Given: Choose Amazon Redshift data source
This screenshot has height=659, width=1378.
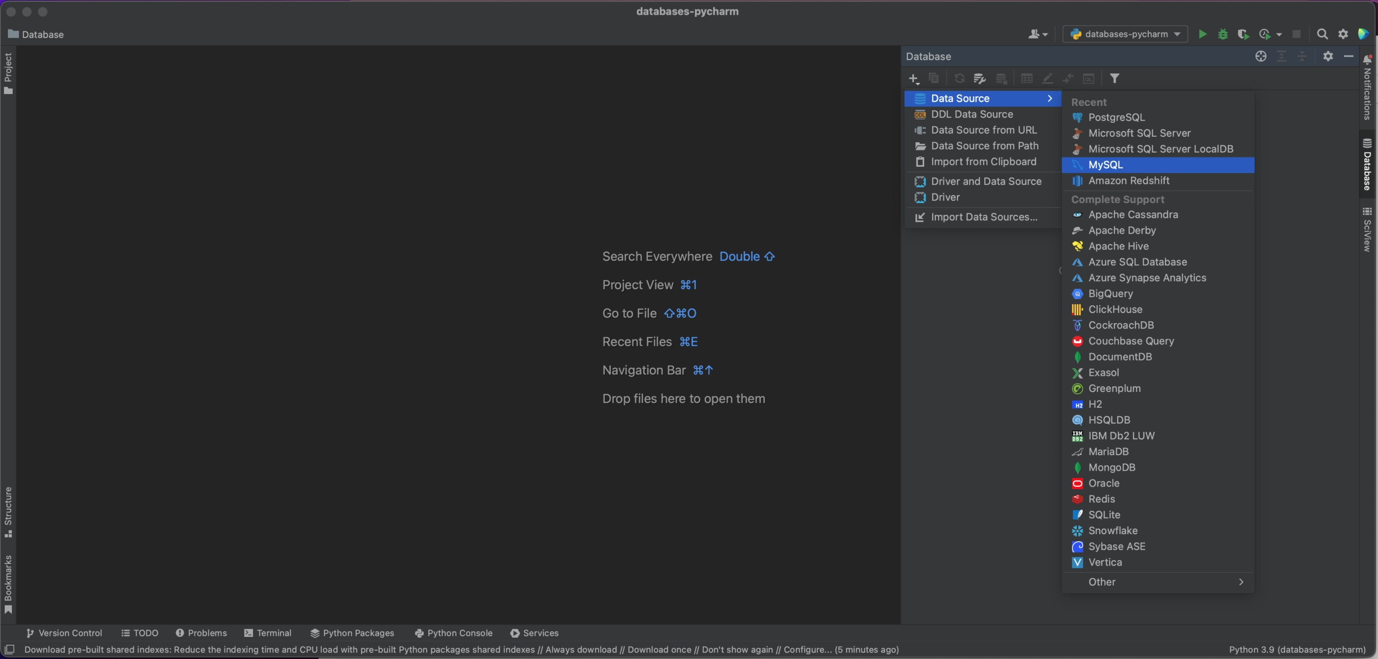Looking at the screenshot, I should tap(1158, 180).
